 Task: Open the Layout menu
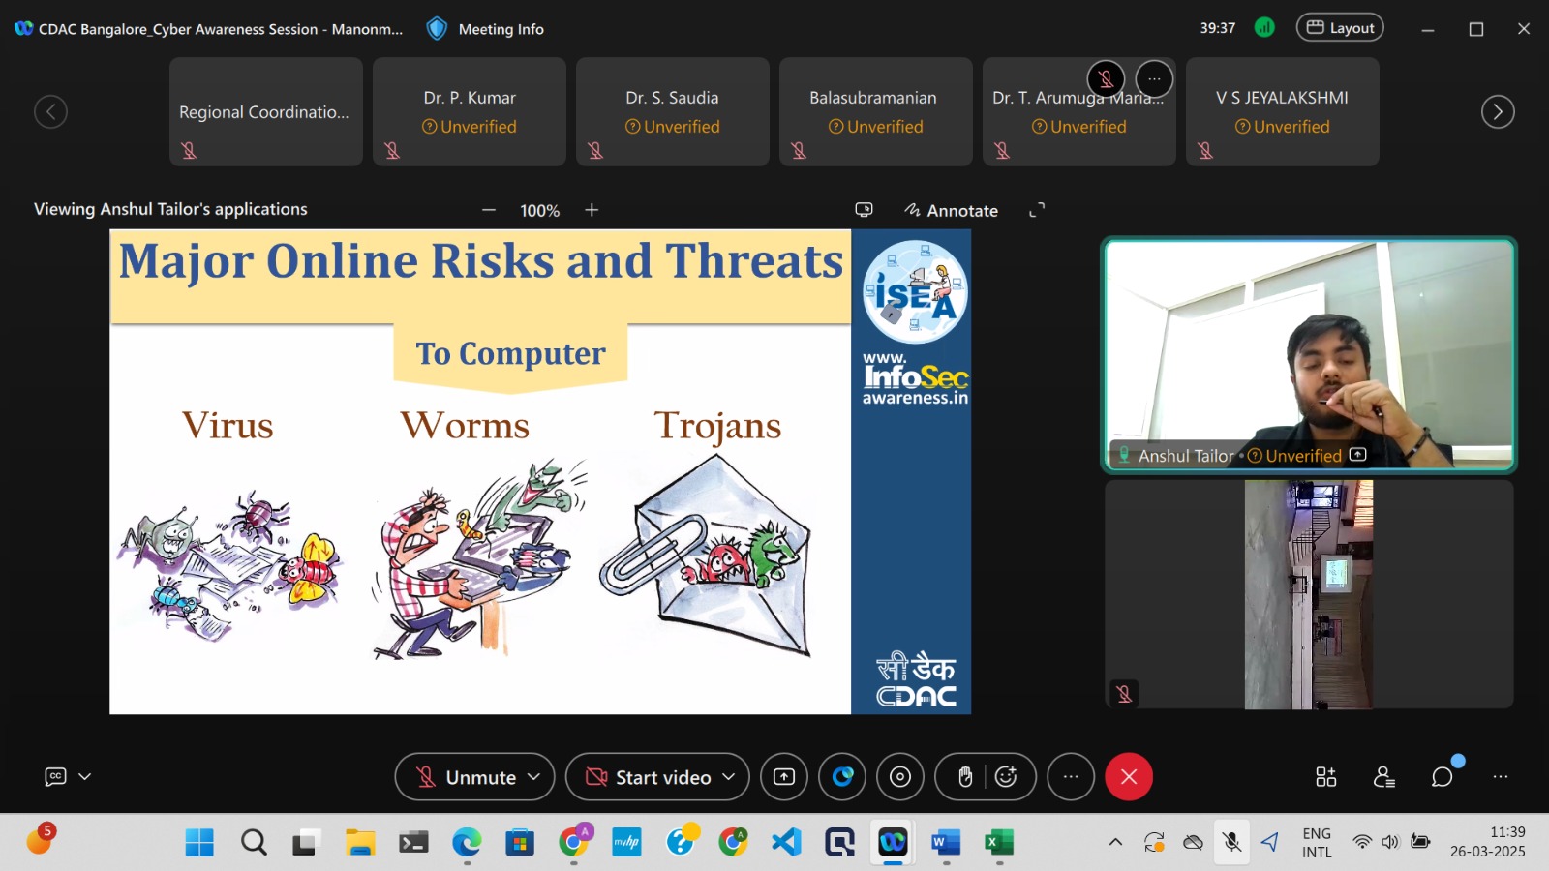tap(1340, 28)
